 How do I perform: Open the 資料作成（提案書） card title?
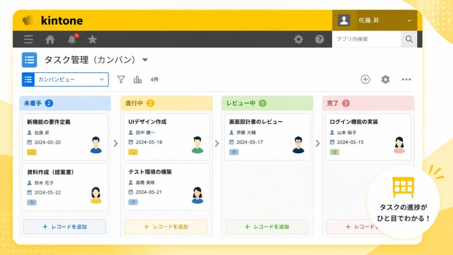pos(51,172)
